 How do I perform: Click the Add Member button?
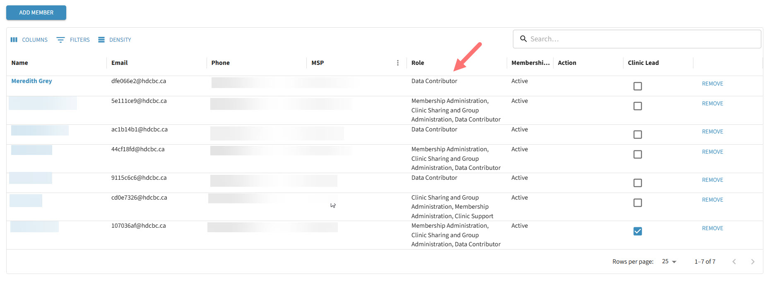(36, 12)
